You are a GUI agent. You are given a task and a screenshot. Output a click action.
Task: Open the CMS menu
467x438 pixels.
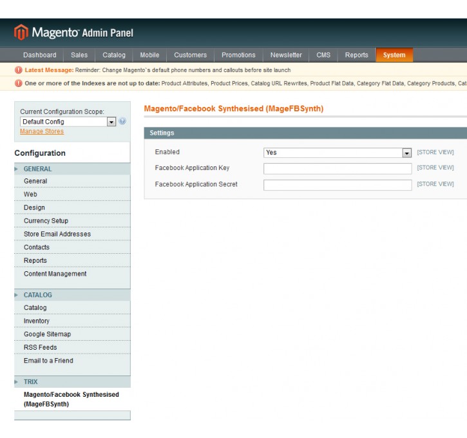tap(323, 55)
